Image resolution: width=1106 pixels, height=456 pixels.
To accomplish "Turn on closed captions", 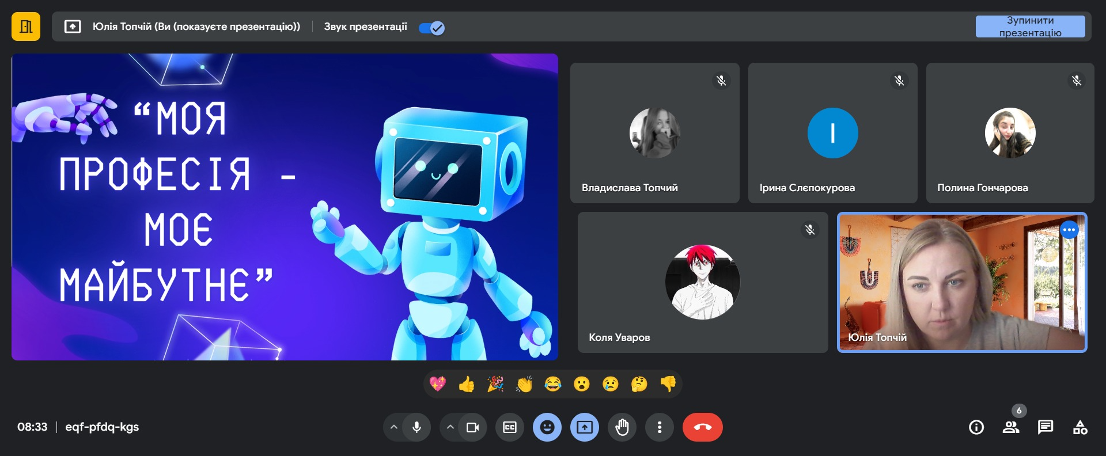I will pyautogui.click(x=510, y=427).
